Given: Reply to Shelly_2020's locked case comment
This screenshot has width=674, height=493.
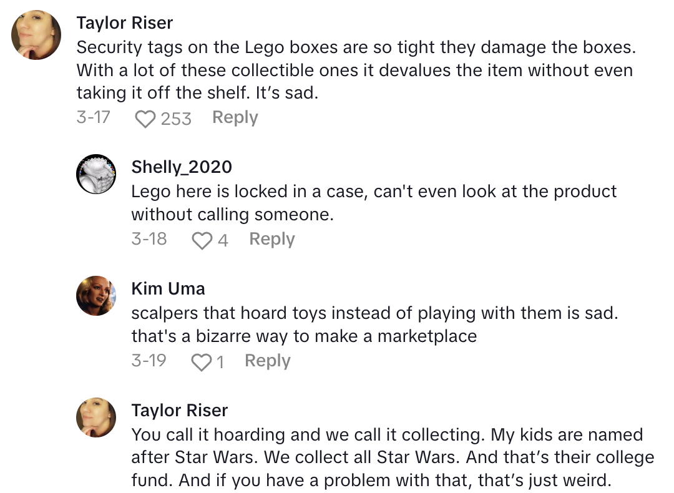Looking at the screenshot, I should tap(271, 239).
